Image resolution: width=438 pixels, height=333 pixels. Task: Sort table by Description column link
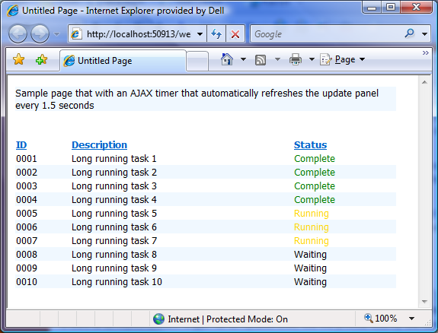[99, 145]
